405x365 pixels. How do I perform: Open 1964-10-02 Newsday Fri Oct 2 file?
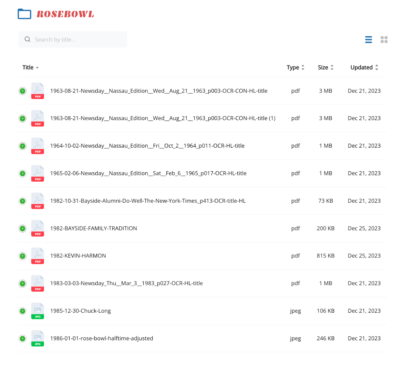point(147,146)
